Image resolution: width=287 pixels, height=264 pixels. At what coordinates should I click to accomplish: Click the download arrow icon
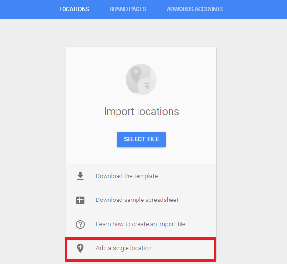click(x=80, y=176)
